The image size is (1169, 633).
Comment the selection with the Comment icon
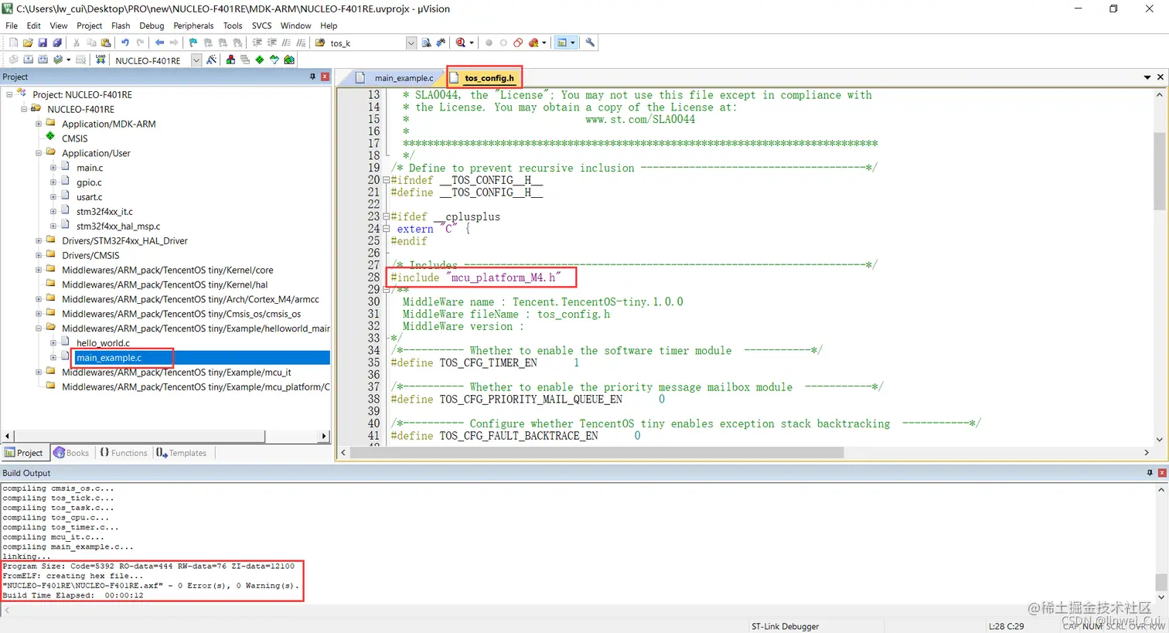pos(287,43)
